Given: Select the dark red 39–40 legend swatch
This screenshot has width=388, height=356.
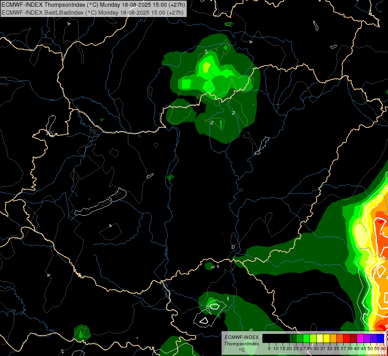Looking at the screenshot, I should (354, 338).
